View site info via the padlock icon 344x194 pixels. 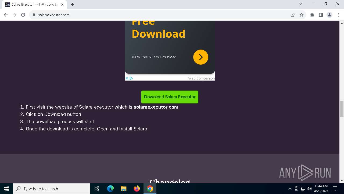(x=34, y=15)
